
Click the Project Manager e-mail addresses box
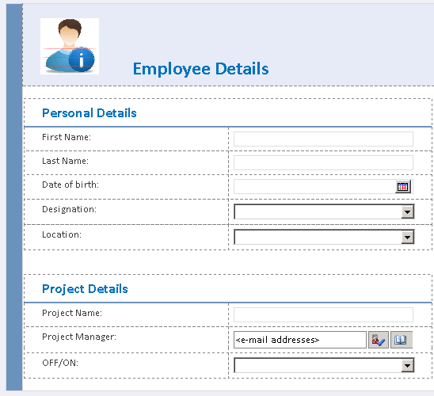pyautogui.click(x=300, y=340)
